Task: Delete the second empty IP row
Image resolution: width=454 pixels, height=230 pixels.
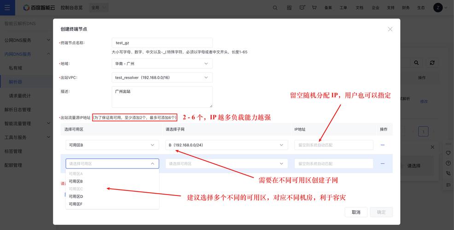Action: tap(382, 164)
